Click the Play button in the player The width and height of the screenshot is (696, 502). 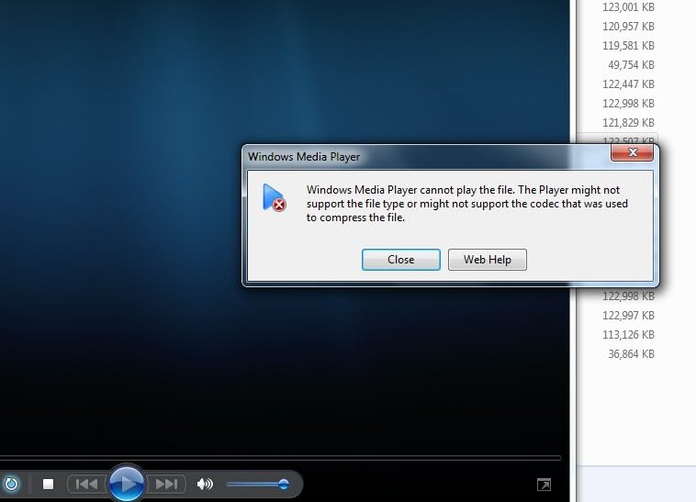coord(127,484)
